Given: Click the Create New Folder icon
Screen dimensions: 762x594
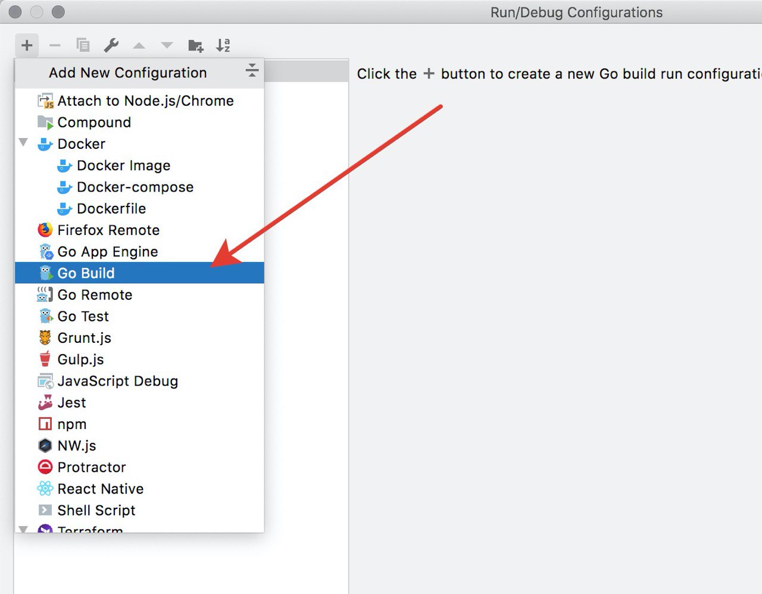Looking at the screenshot, I should tap(195, 45).
